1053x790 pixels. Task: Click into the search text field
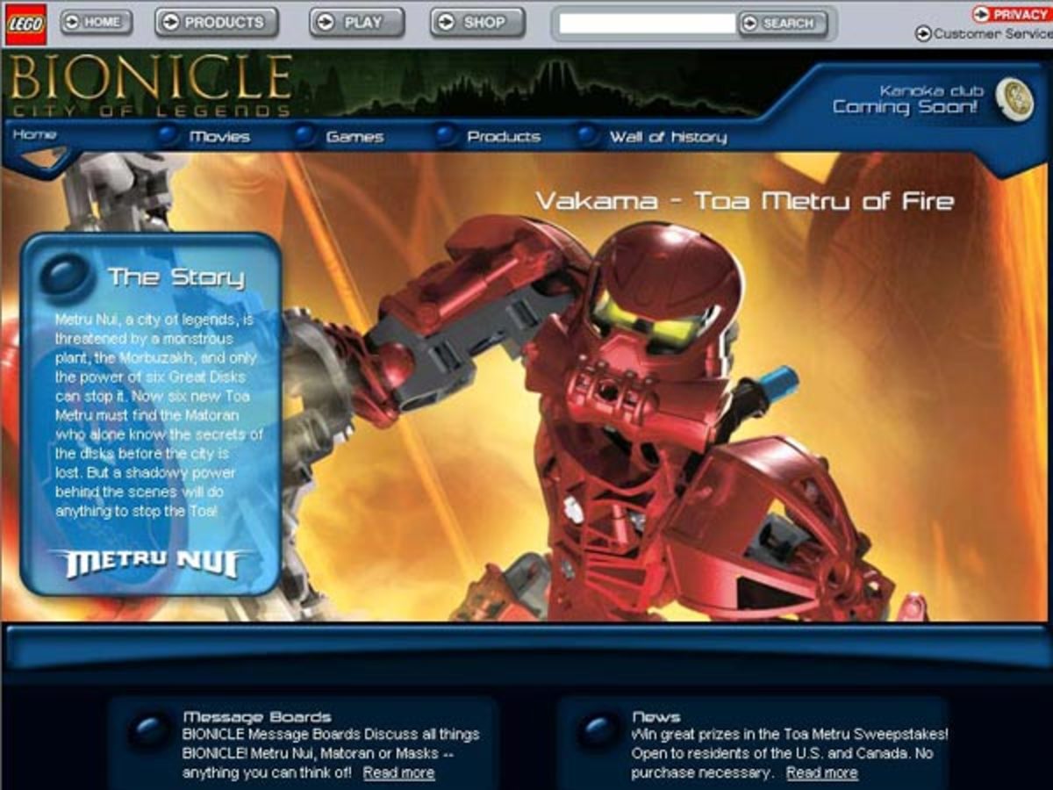[x=647, y=24]
